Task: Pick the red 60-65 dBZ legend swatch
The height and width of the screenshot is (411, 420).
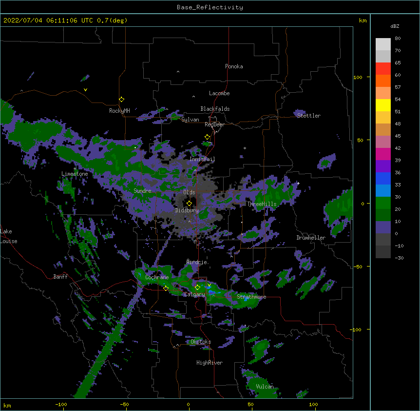Action: 383,69
